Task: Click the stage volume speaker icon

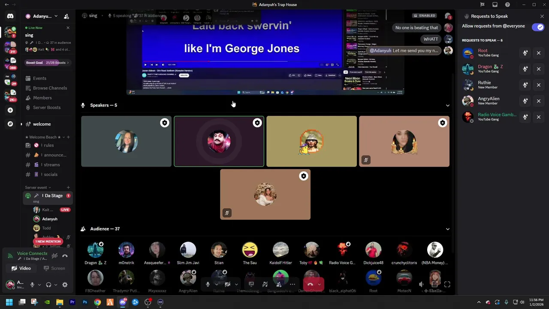Action: [421, 284]
